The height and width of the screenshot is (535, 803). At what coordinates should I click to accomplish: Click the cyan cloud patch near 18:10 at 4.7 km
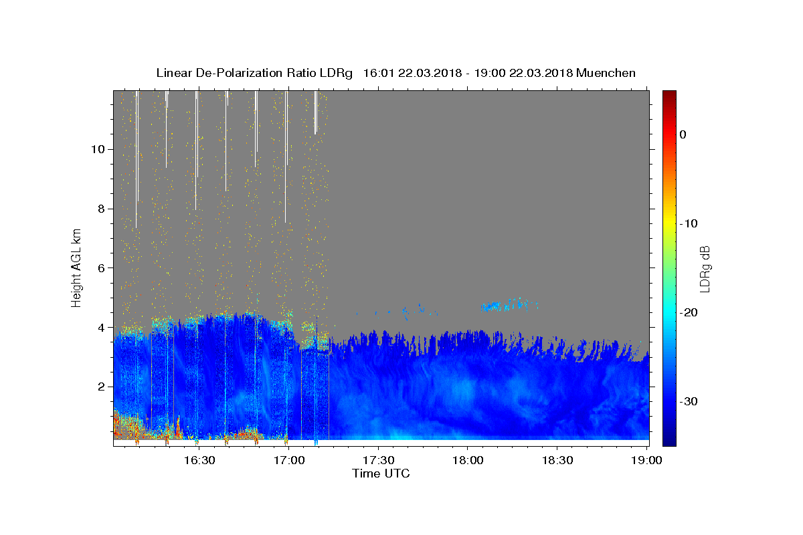(x=507, y=305)
